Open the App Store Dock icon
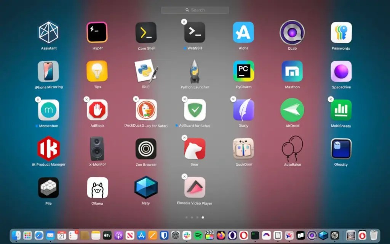Viewport: 390px width, 244px height. point(141,235)
